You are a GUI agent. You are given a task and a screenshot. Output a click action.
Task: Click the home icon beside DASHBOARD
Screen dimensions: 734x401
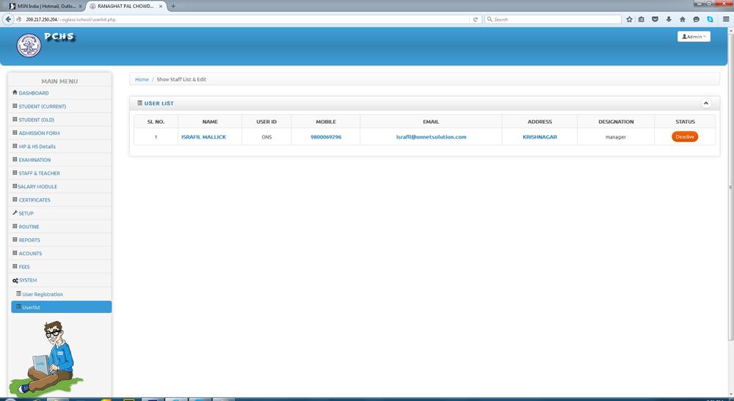pyautogui.click(x=15, y=92)
